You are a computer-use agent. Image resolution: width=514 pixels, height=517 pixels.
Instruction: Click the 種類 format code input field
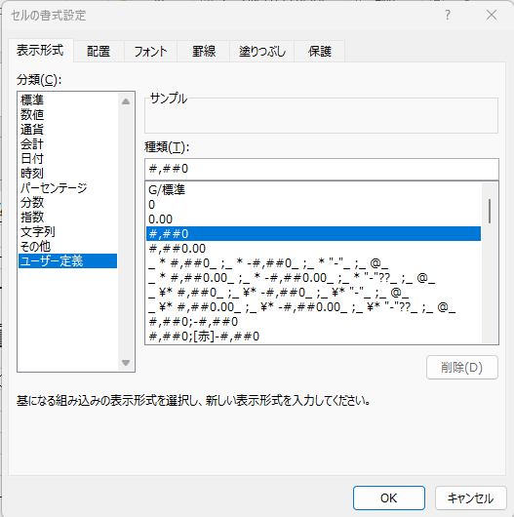click(x=322, y=169)
